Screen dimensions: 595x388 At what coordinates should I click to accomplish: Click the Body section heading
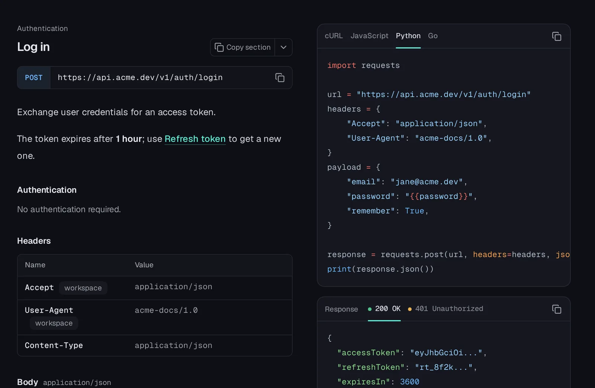click(28, 382)
